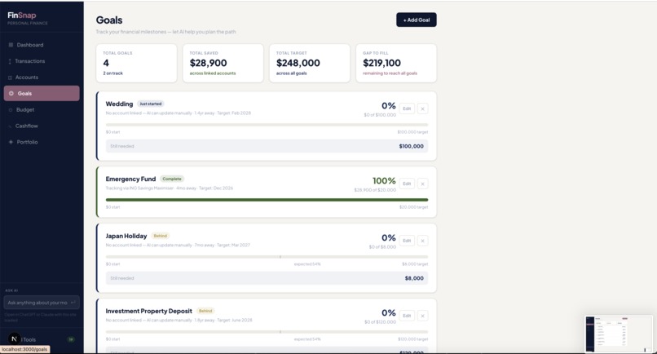Delete the Japan Holiday goal with X
The width and height of the screenshot is (657, 354).
click(423, 241)
